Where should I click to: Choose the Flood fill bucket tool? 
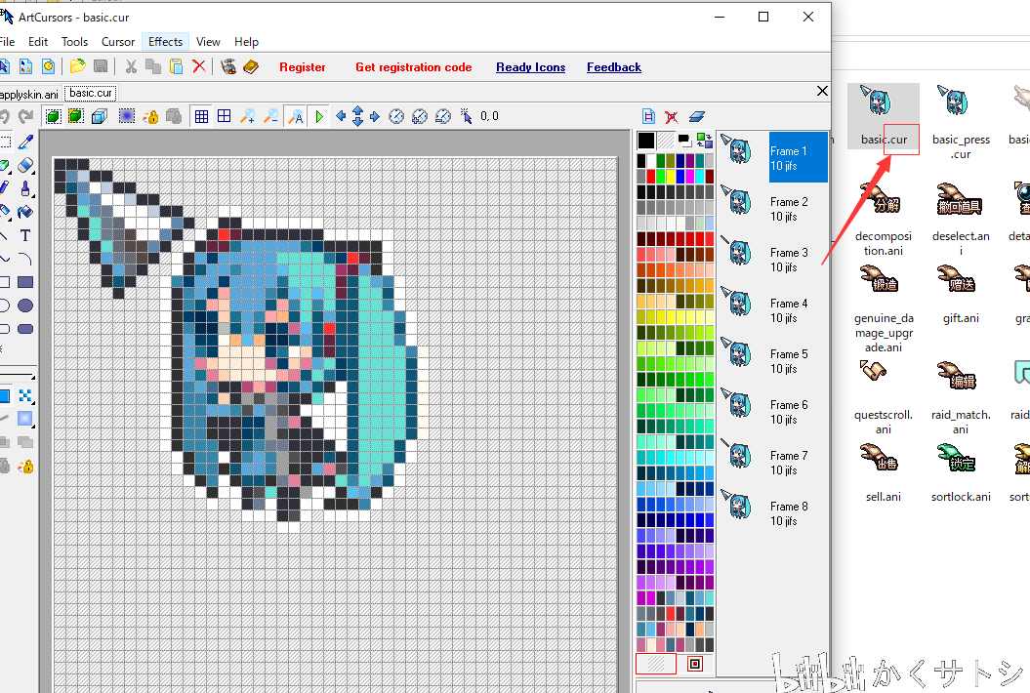tap(25, 212)
